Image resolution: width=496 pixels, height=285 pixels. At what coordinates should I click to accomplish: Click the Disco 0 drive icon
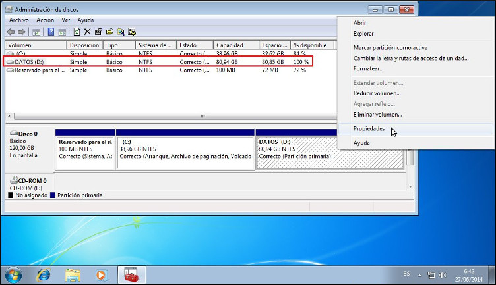(x=14, y=133)
